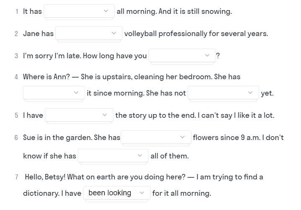Open the dropdown after "It has"

(x=79, y=11)
